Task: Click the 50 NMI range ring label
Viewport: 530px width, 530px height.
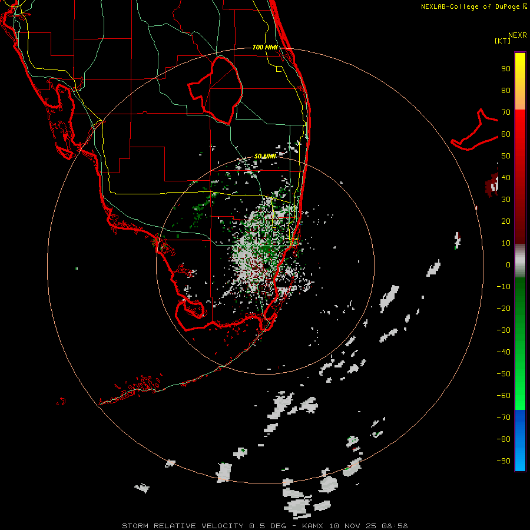Action: [x=265, y=156]
